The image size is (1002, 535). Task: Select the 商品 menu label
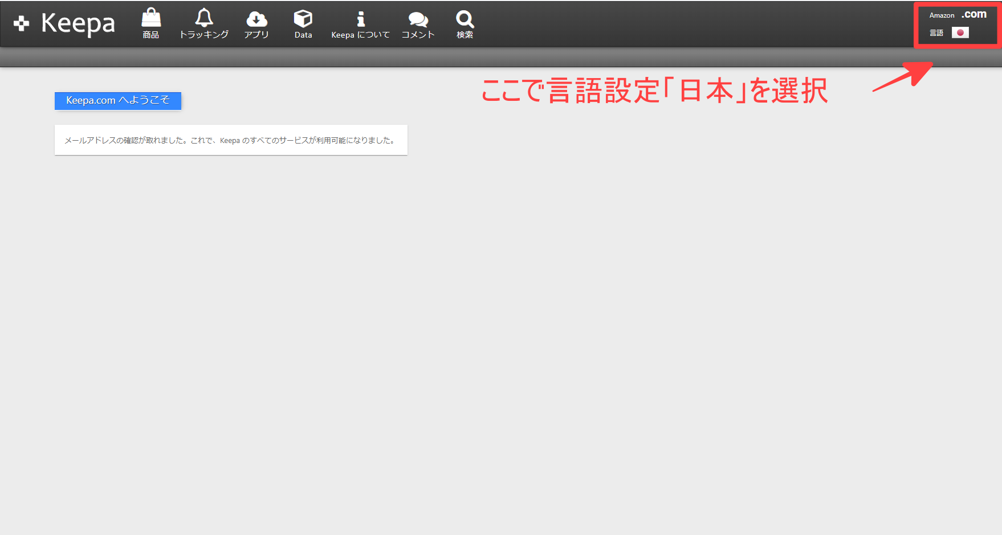point(151,35)
